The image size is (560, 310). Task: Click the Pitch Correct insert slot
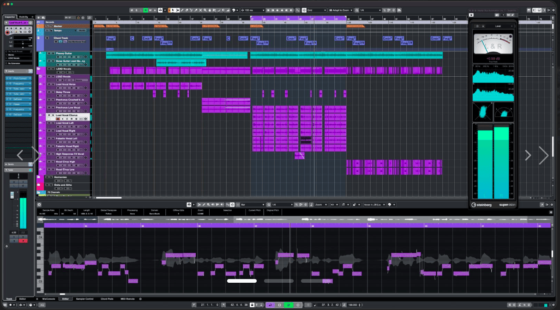point(18,79)
